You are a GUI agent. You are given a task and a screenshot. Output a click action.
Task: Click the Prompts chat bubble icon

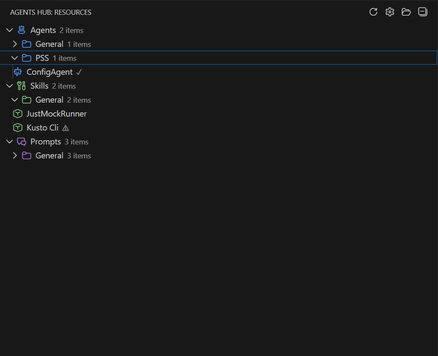click(22, 141)
